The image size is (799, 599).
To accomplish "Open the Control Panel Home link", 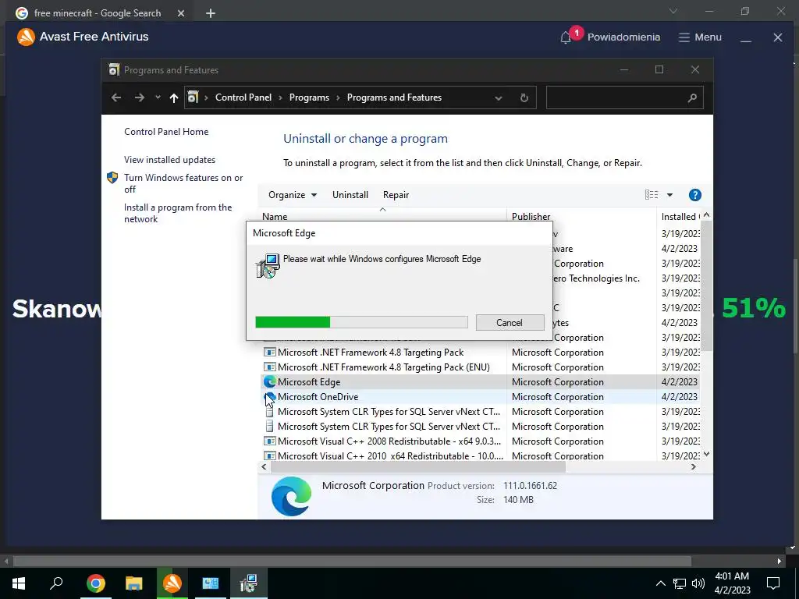I will (166, 132).
